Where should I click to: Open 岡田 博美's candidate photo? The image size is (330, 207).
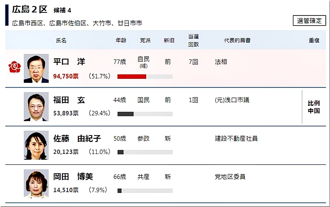point(36,183)
